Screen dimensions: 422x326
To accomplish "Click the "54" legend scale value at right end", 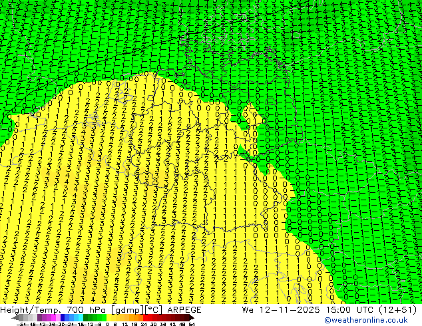I will (x=191, y=324).
